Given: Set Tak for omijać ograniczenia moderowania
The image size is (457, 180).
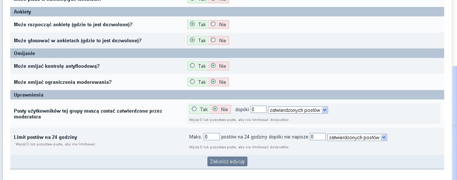Looking at the screenshot, I should (193, 82).
